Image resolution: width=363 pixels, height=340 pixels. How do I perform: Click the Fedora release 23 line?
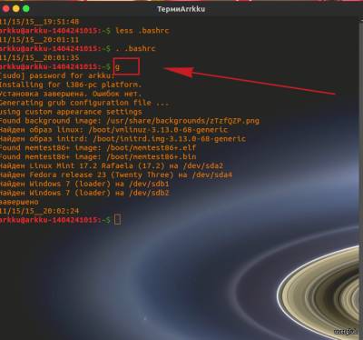116,175
